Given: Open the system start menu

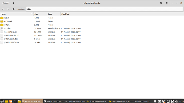Looking at the screenshot, I should [x=2, y=101].
